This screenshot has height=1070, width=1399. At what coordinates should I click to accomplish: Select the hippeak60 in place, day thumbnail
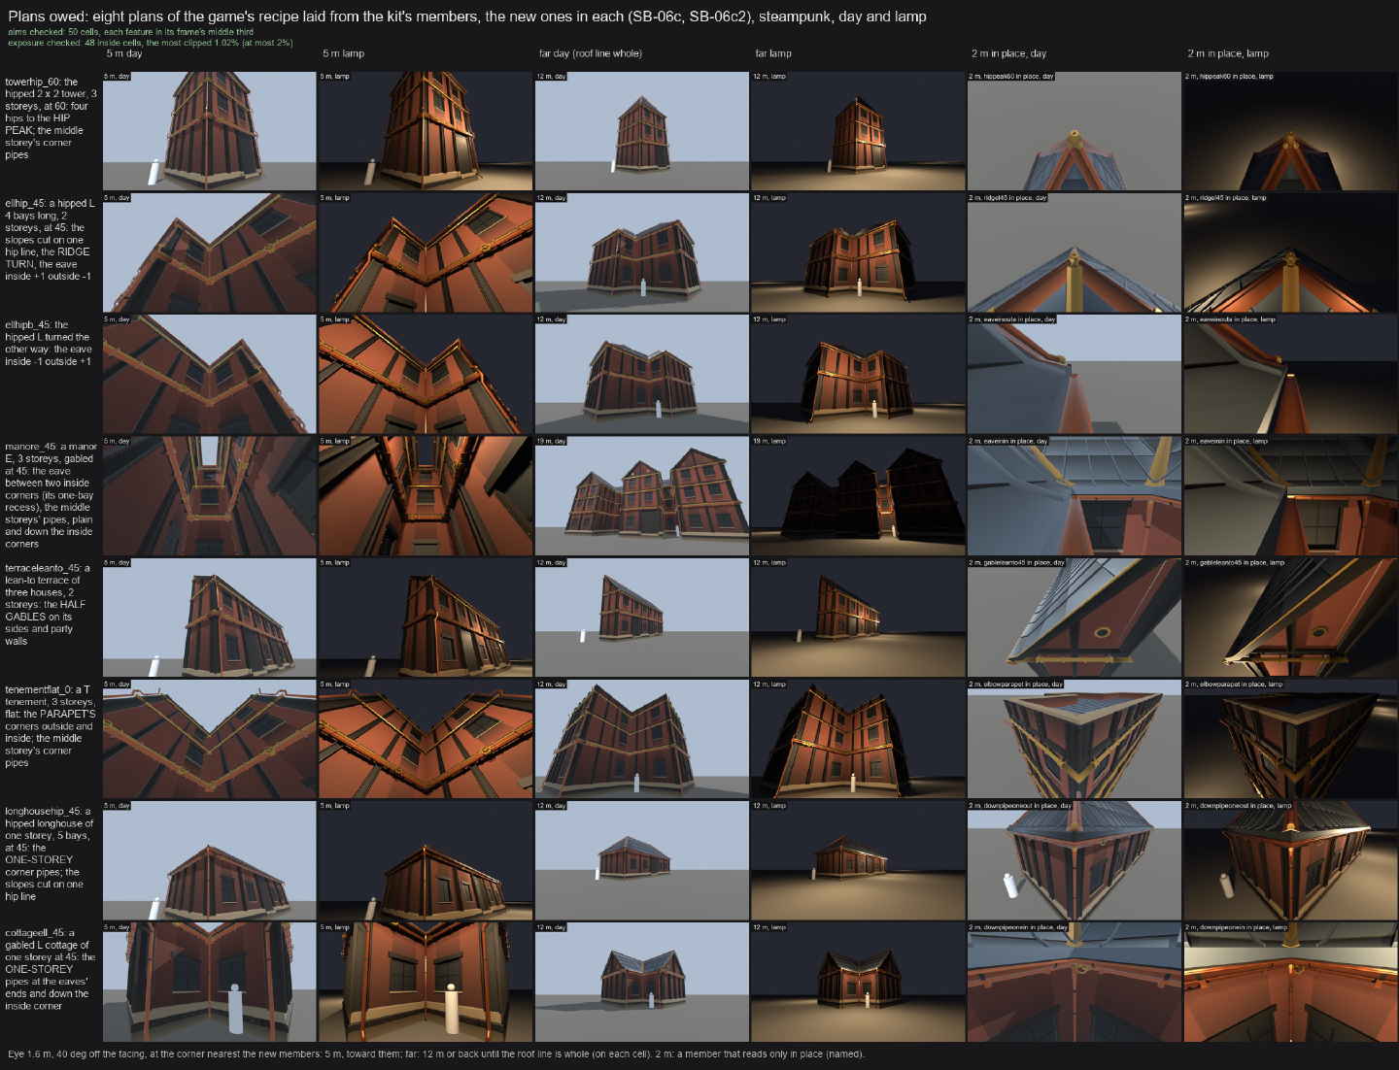(x=1075, y=131)
